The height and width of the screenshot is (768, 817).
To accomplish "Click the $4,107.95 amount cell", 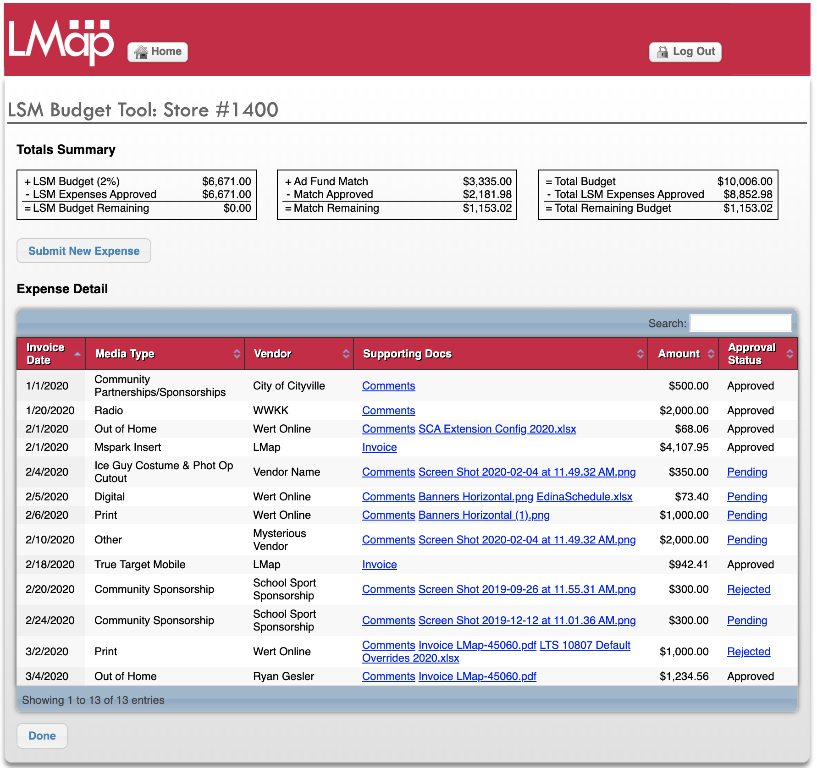I will [684, 447].
